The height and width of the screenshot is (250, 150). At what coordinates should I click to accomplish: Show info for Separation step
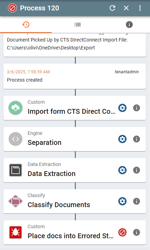click(x=137, y=139)
